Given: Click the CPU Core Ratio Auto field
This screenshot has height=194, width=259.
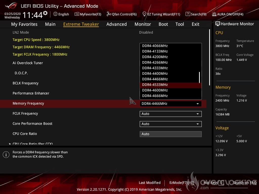Looking at the screenshot, I should click(x=171, y=134).
